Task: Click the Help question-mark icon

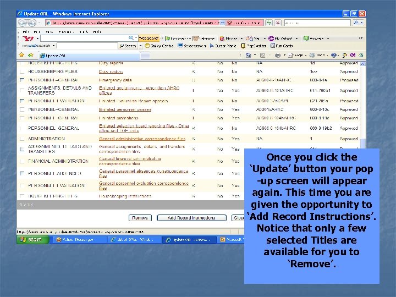Action: click(334, 55)
